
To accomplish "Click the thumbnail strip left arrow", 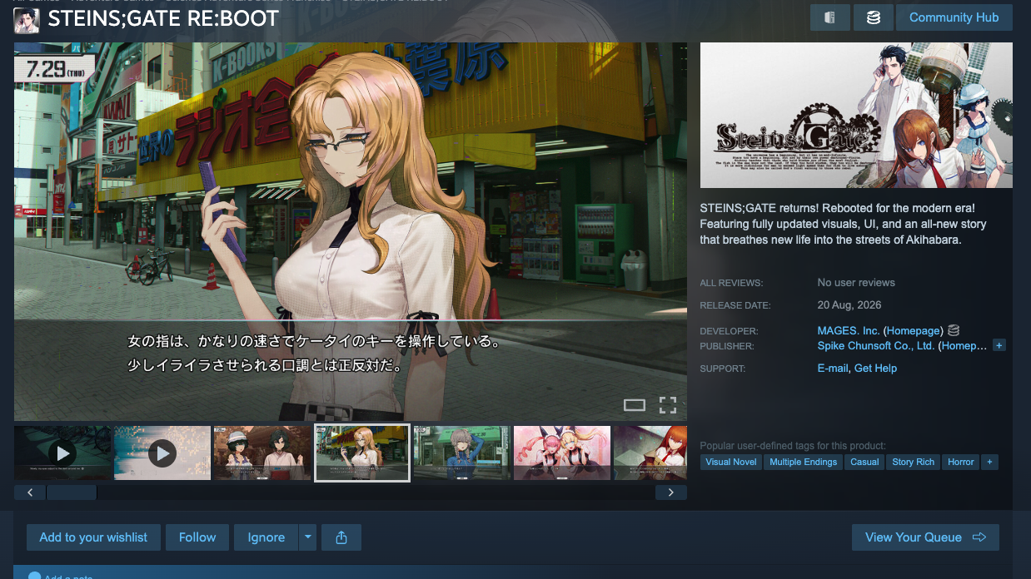I will (30, 492).
